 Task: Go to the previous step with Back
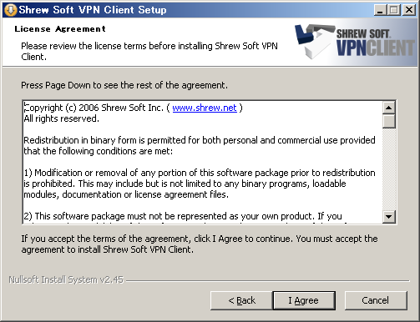(241, 300)
